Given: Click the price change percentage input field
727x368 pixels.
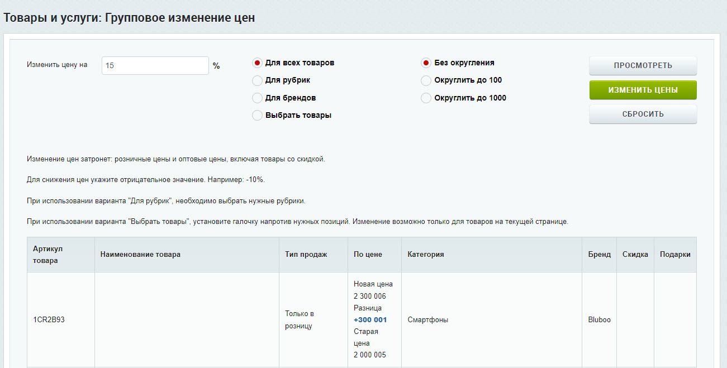Looking at the screenshot, I should click(x=155, y=65).
